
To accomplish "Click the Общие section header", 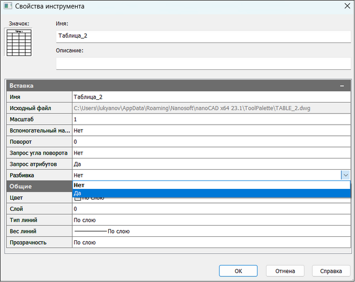I will point(39,186).
